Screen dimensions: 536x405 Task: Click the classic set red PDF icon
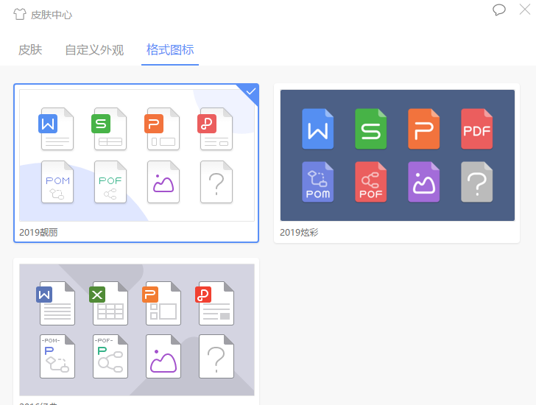[x=214, y=303]
